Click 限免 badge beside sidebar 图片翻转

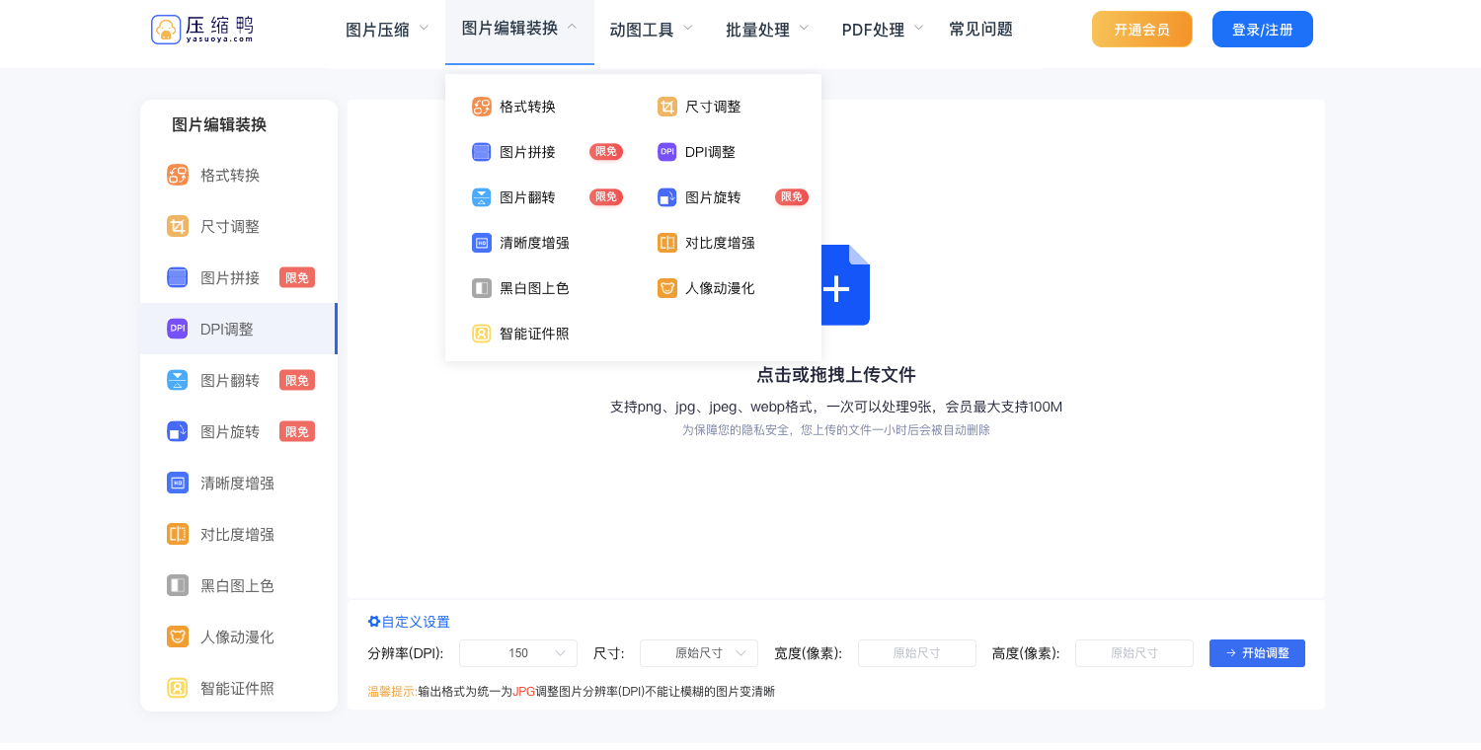point(297,380)
